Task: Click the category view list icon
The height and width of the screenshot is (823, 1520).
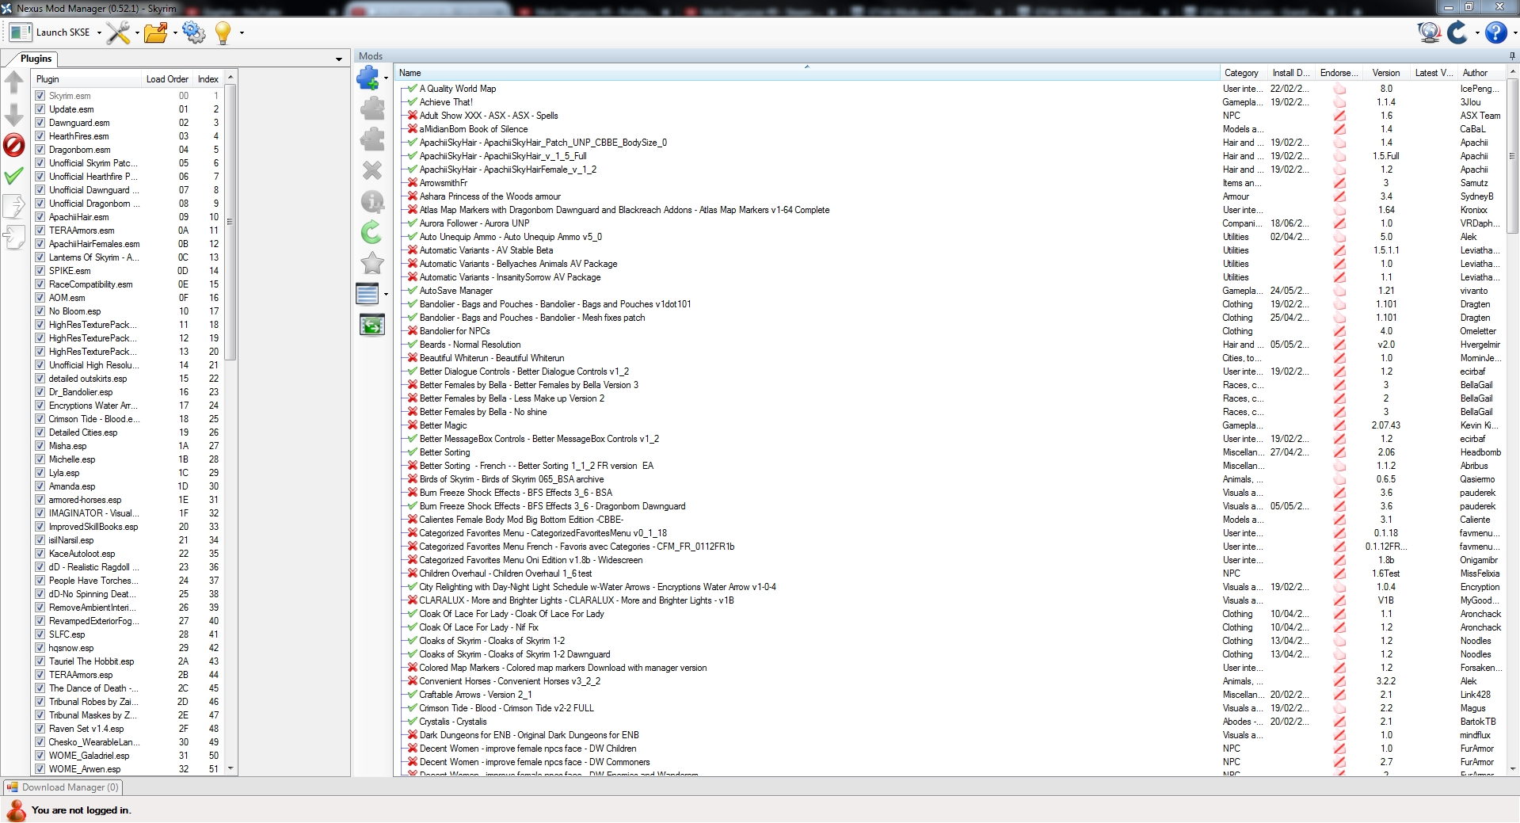Action: (x=368, y=294)
